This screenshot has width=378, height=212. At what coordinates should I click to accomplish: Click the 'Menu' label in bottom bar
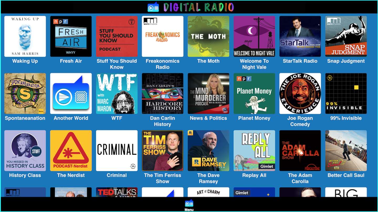click(189, 210)
